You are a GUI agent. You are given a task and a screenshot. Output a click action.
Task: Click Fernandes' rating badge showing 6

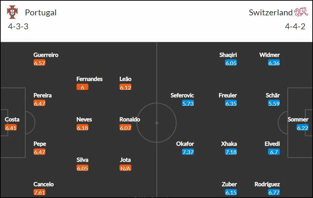click(82, 87)
